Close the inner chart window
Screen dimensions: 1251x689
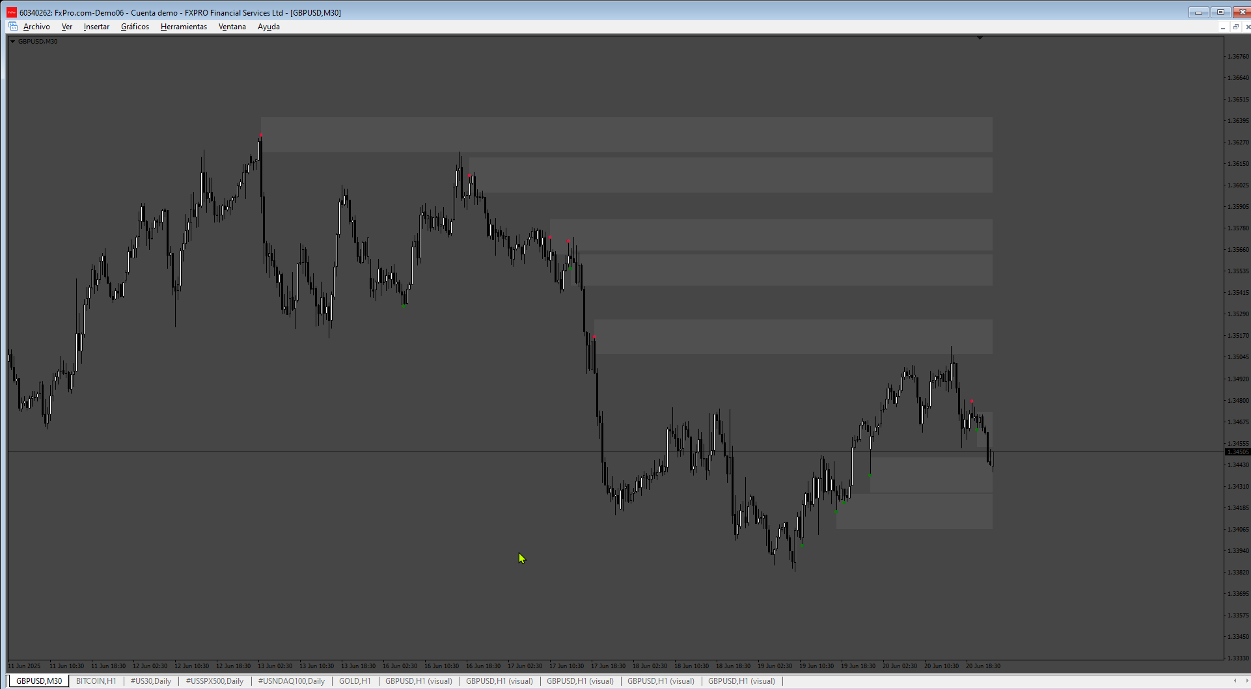[x=1247, y=27]
